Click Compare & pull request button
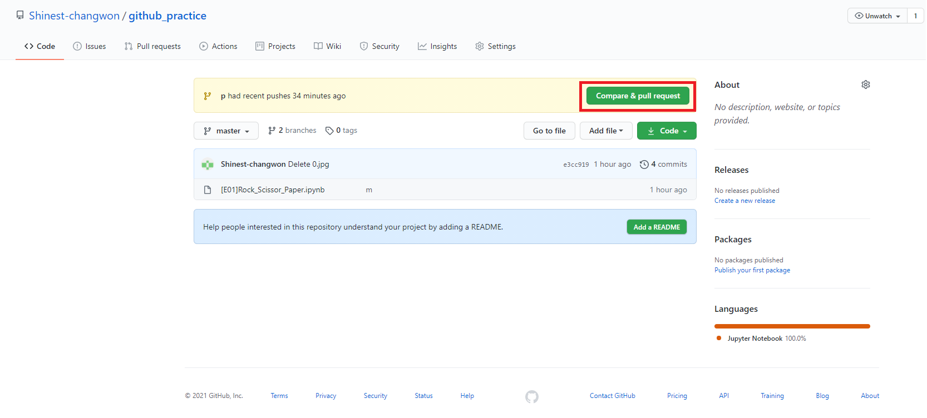The height and width of the screenshot is (418, 927). point(638,96)
